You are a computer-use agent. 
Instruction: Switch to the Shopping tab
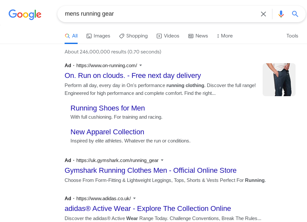(x=133, y=36)
